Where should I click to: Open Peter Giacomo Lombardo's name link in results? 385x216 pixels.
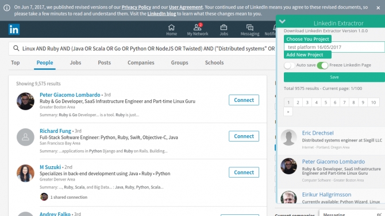[70, 95]
